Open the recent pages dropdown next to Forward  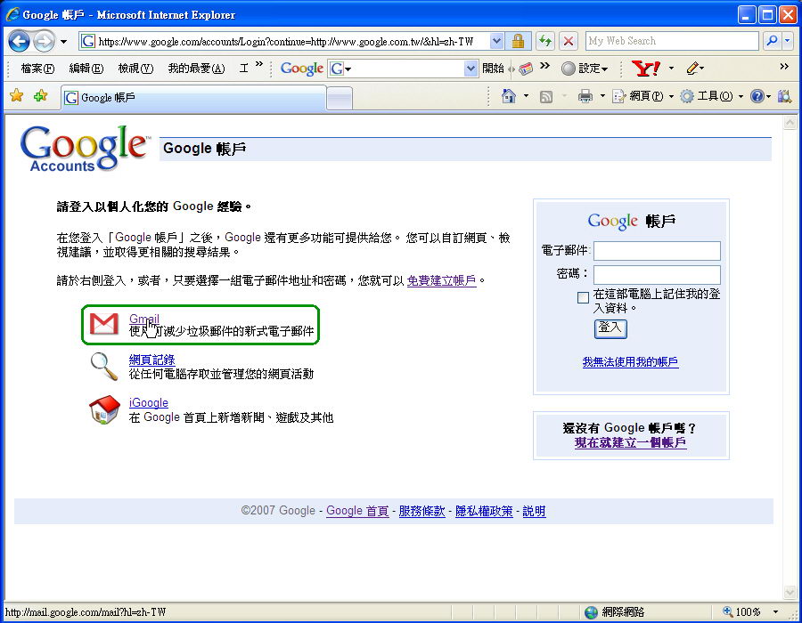(x=63, y=41)
